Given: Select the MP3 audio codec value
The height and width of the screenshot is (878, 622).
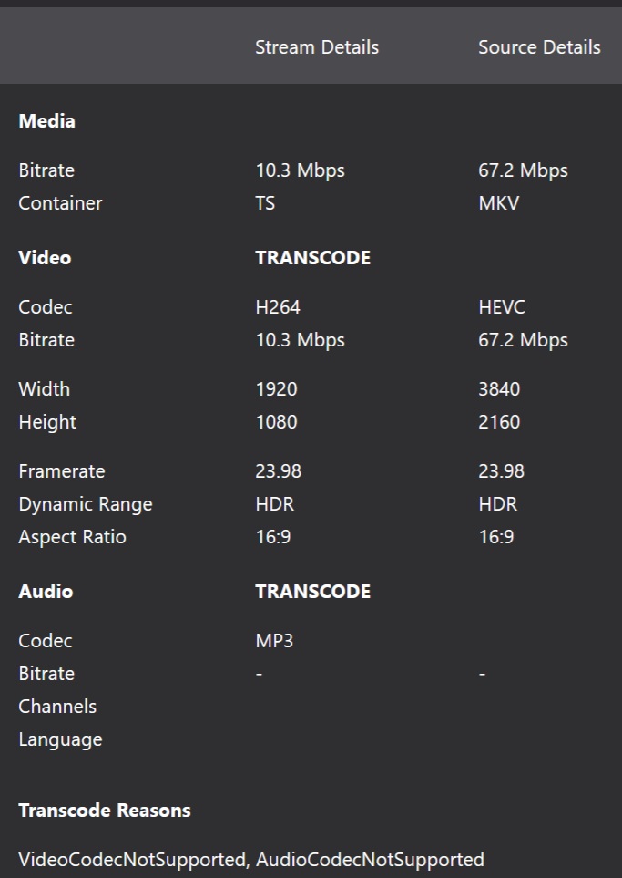Looking at the screenshot, I should pyautogui.click(x=274, y=641).
